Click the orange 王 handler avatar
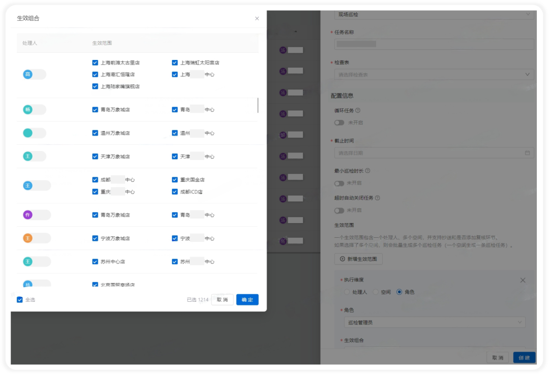Screen dimensions: 549x375 (27, 238)
